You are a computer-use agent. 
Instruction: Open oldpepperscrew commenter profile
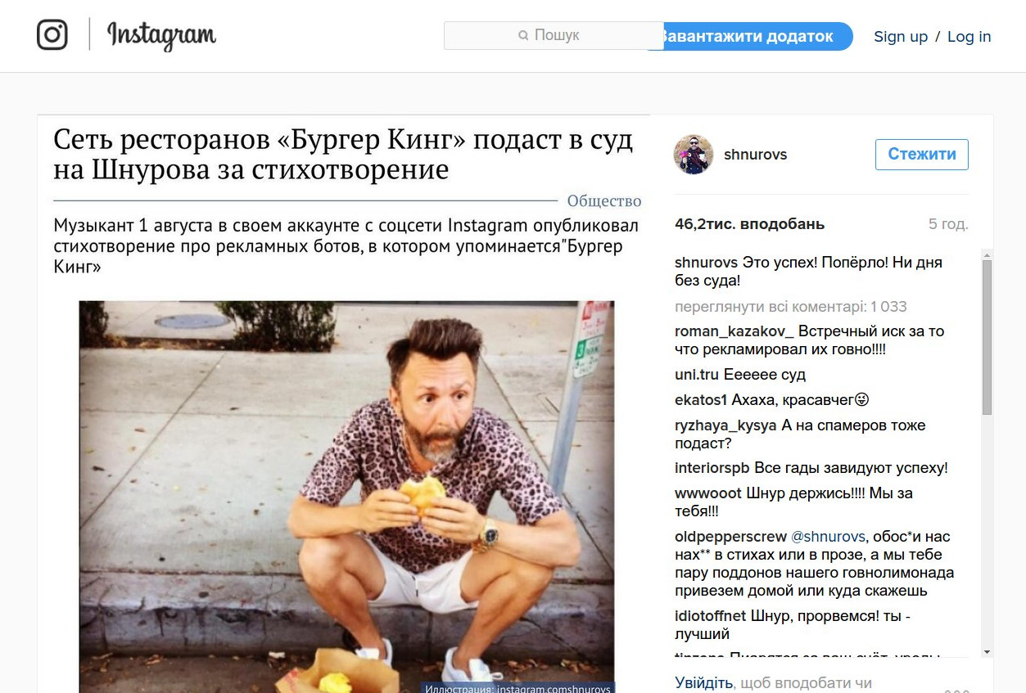(730, 537)
